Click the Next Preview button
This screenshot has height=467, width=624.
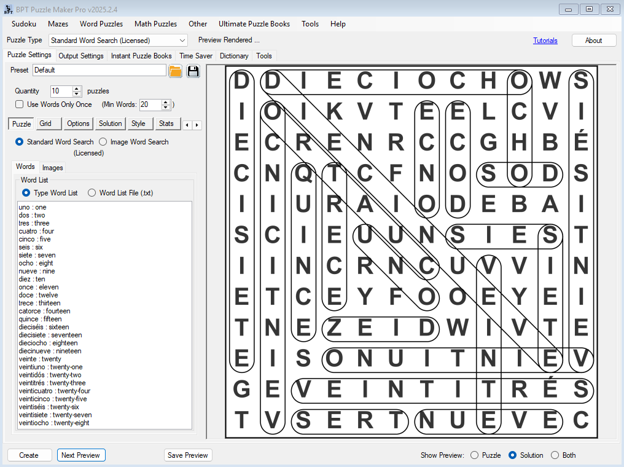(x=81, y=455)
